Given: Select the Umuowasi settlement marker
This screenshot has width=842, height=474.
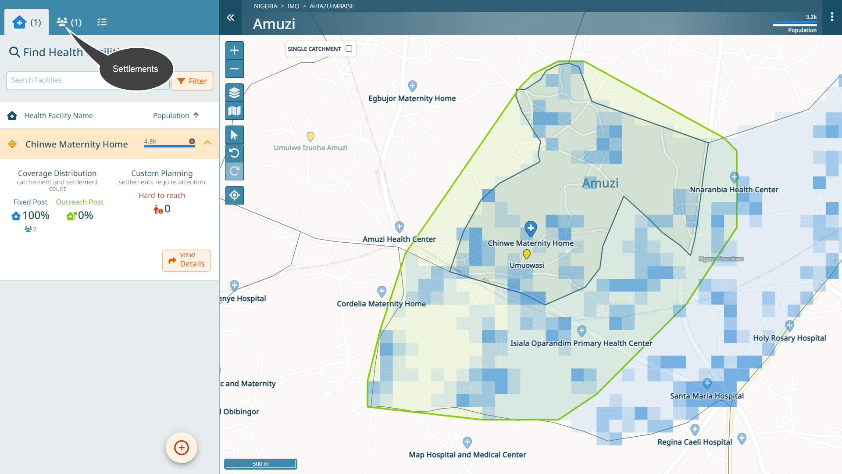Looking at the screenshot, I should pos(527,254).
